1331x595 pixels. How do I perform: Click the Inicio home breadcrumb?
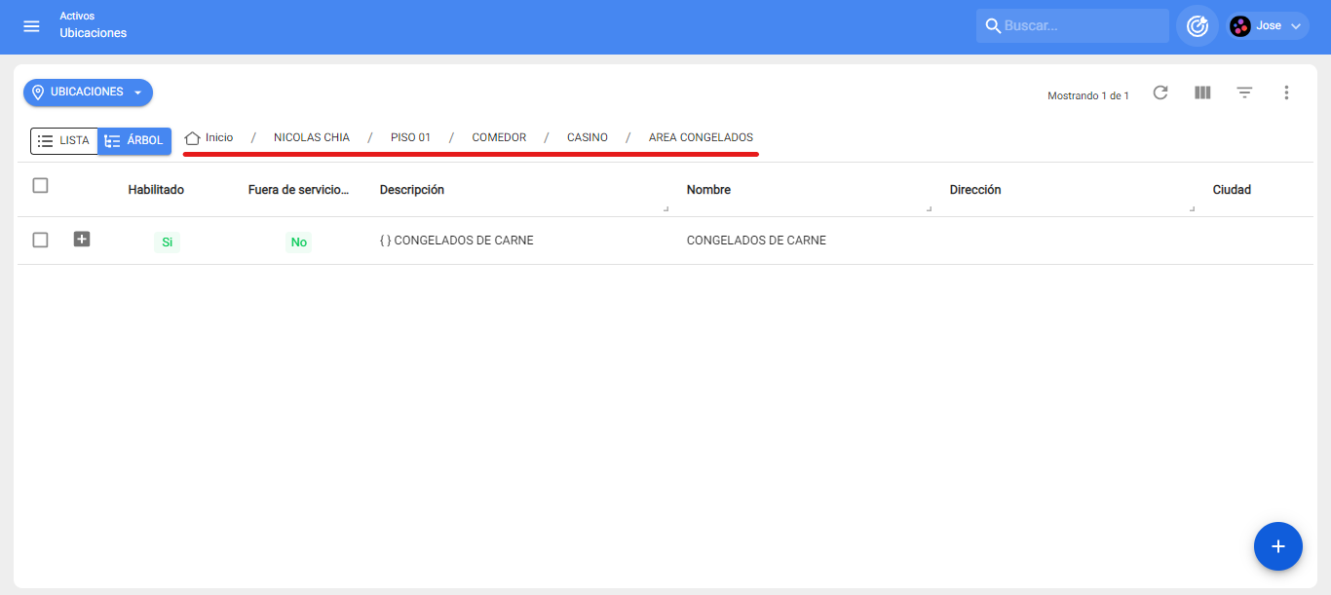[209, 138]
